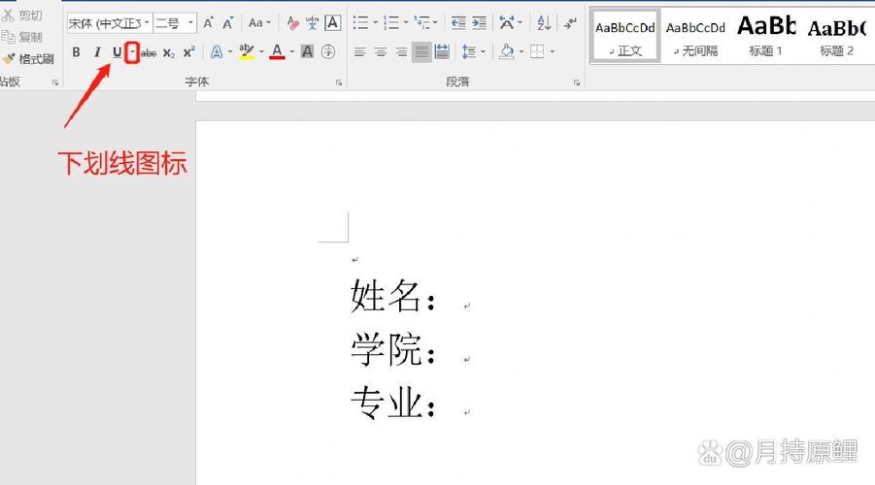Image resolution: width=875 pixels, height=485 pixels.
Task: Click the line spacing icon
Action: pyautogui.click(x=469, y=51)
